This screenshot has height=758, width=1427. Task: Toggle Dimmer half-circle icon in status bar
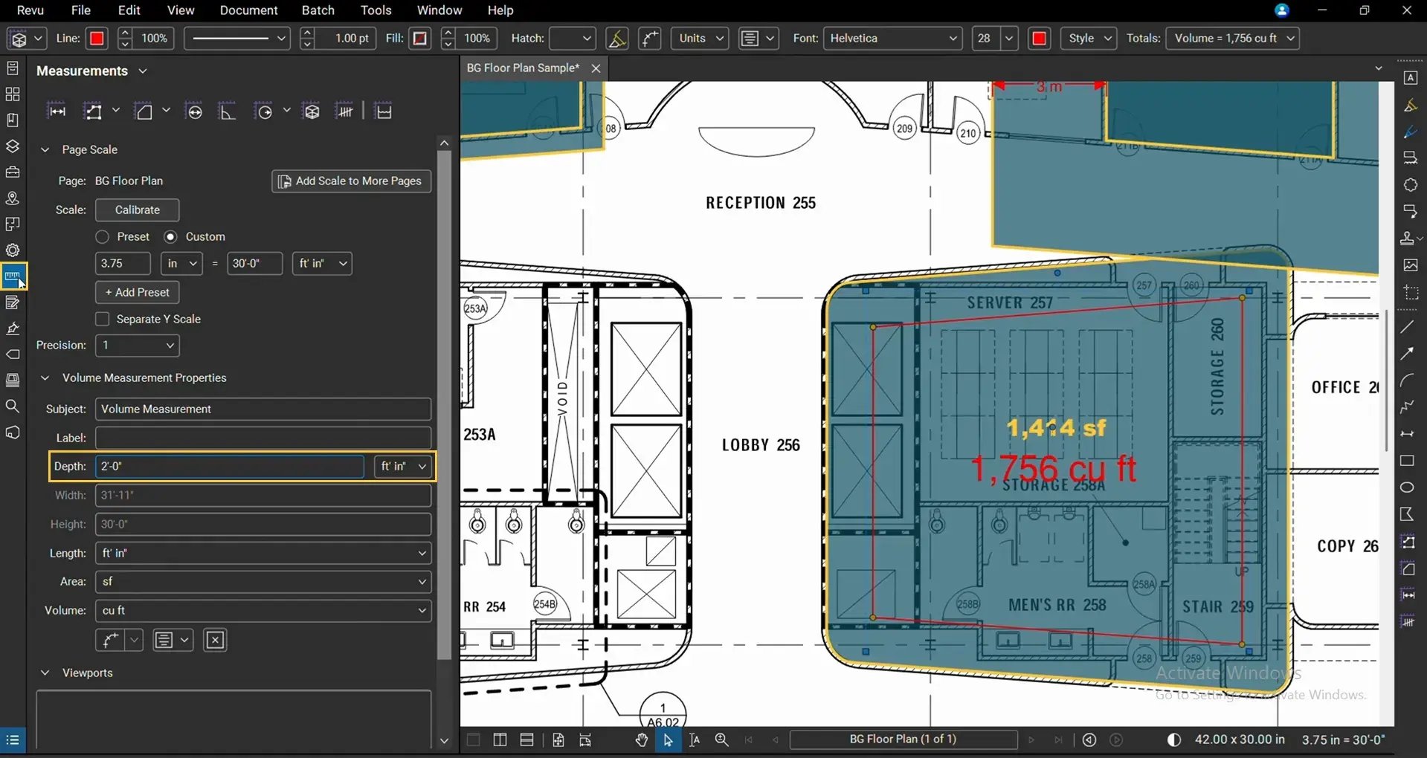[x=1174, y=740]
